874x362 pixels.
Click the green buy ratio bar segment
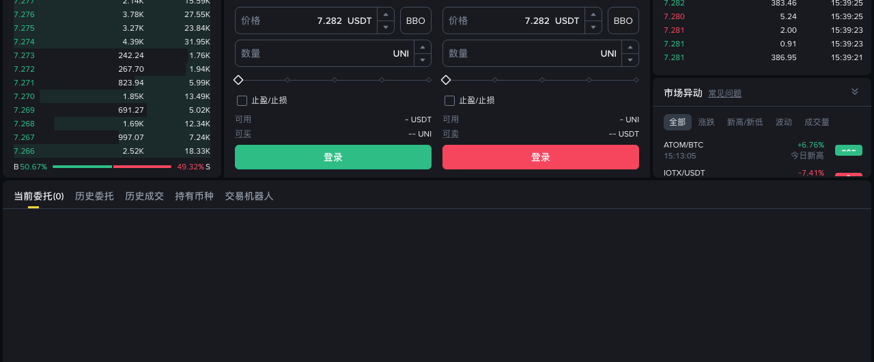[x=82, y=167]
